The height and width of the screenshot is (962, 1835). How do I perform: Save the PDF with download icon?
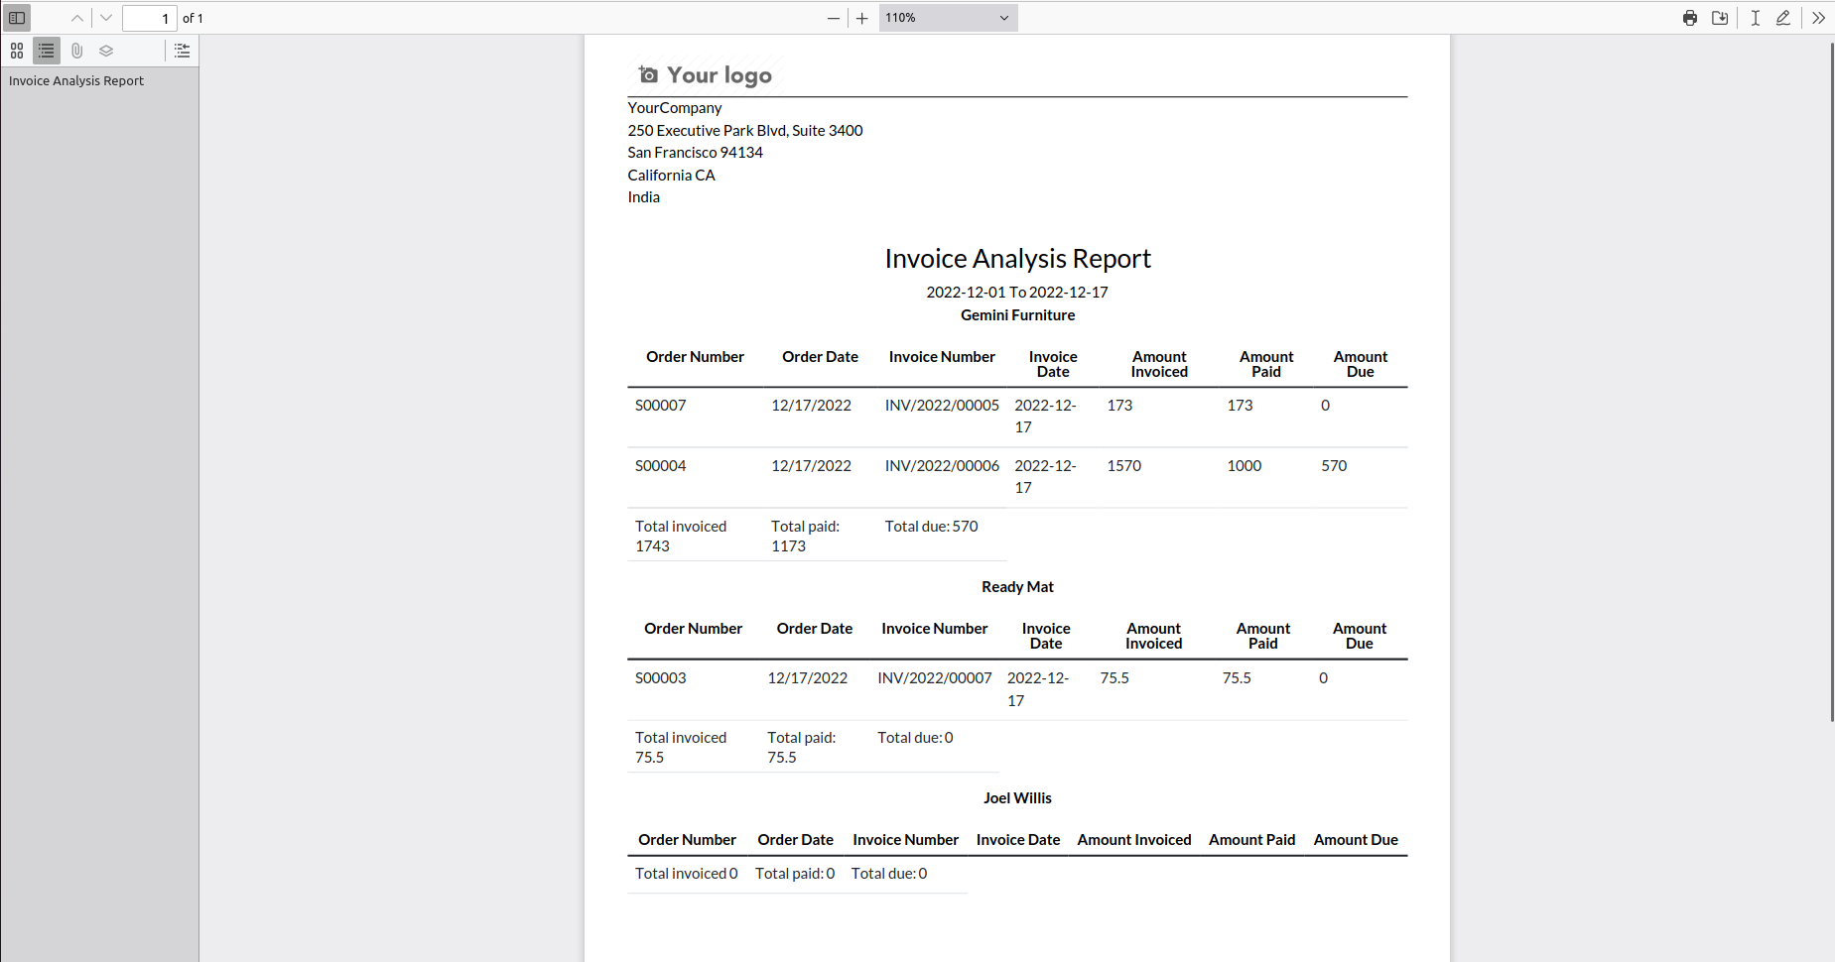tap(1720, 18)
